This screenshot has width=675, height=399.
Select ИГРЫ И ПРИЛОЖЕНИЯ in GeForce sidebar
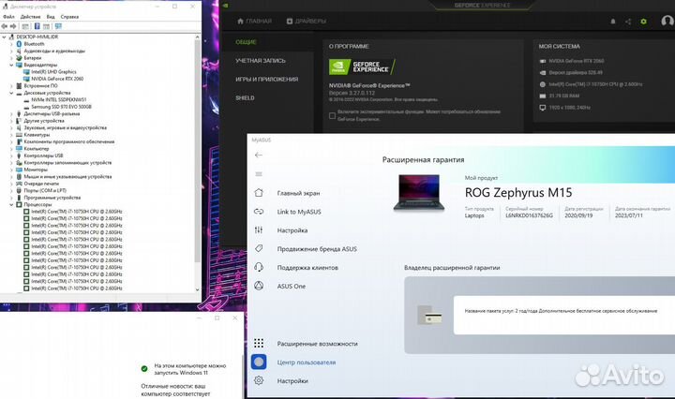(x=266, y=79)
